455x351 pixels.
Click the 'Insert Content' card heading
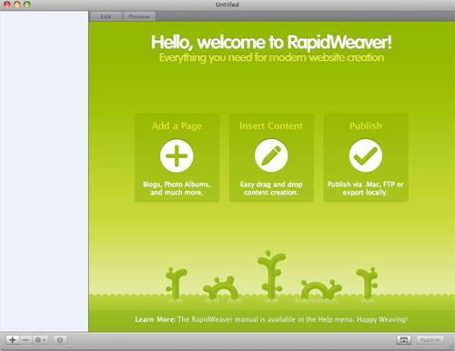(x=271, y=125)
